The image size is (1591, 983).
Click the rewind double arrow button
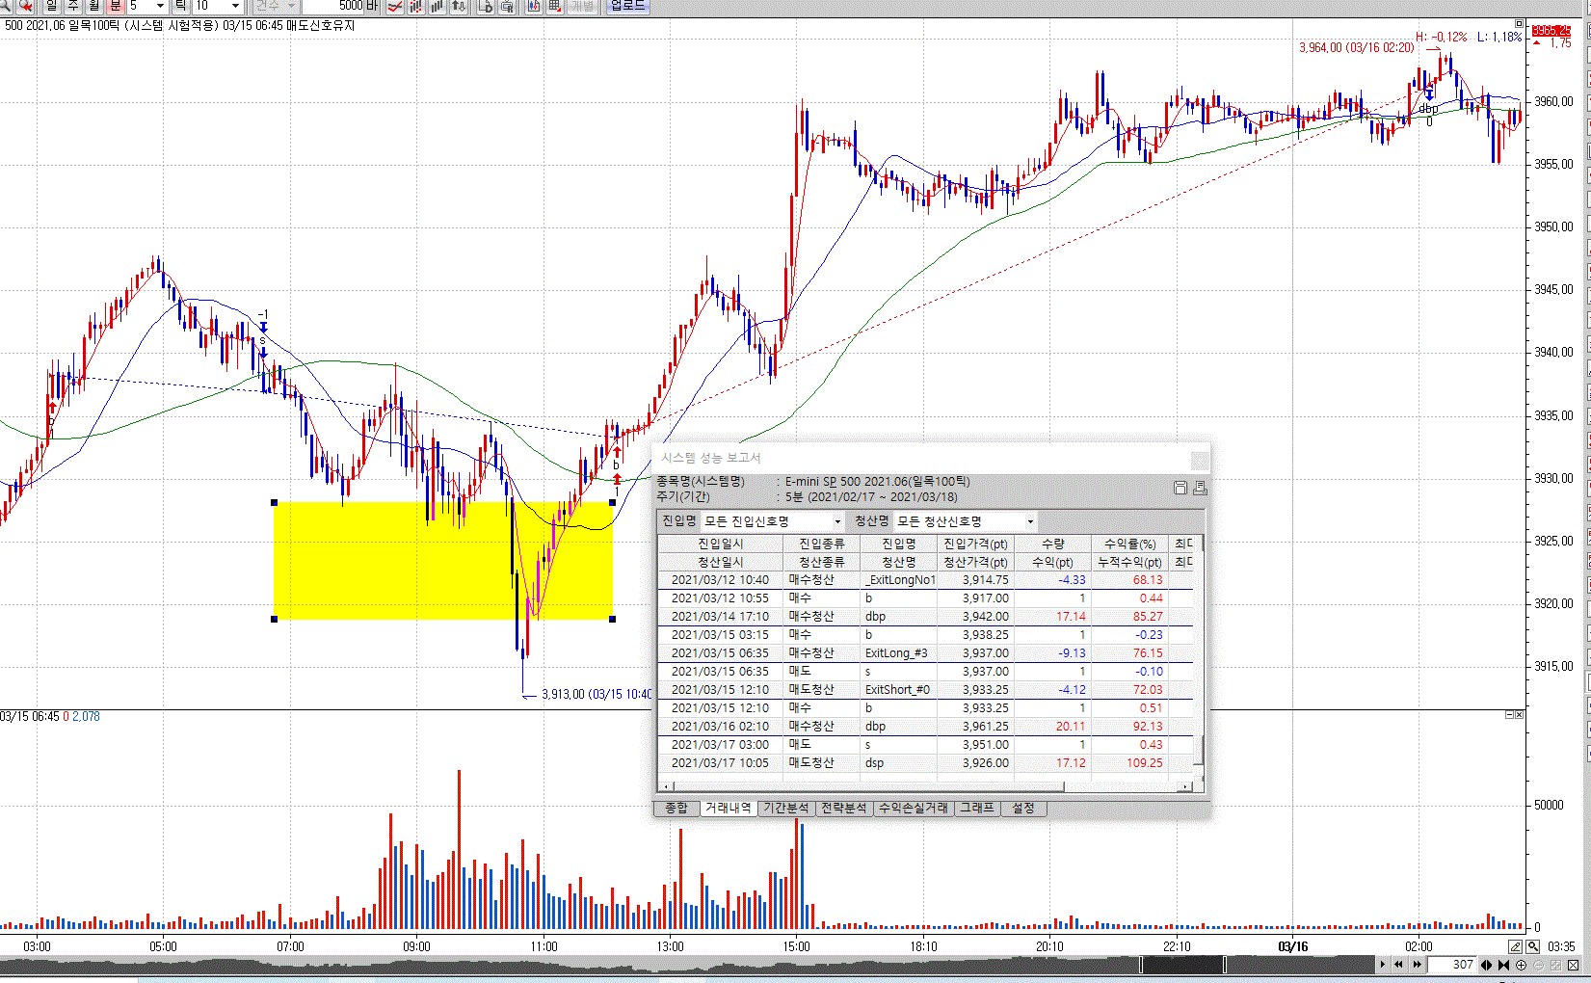point(1399,965)
